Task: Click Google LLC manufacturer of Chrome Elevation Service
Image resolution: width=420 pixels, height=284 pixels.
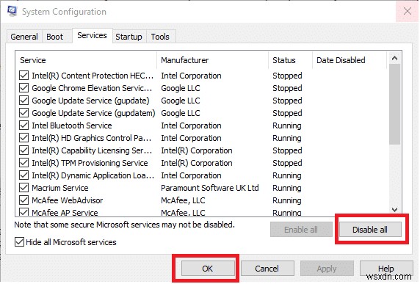Action: tap(181, 88)
